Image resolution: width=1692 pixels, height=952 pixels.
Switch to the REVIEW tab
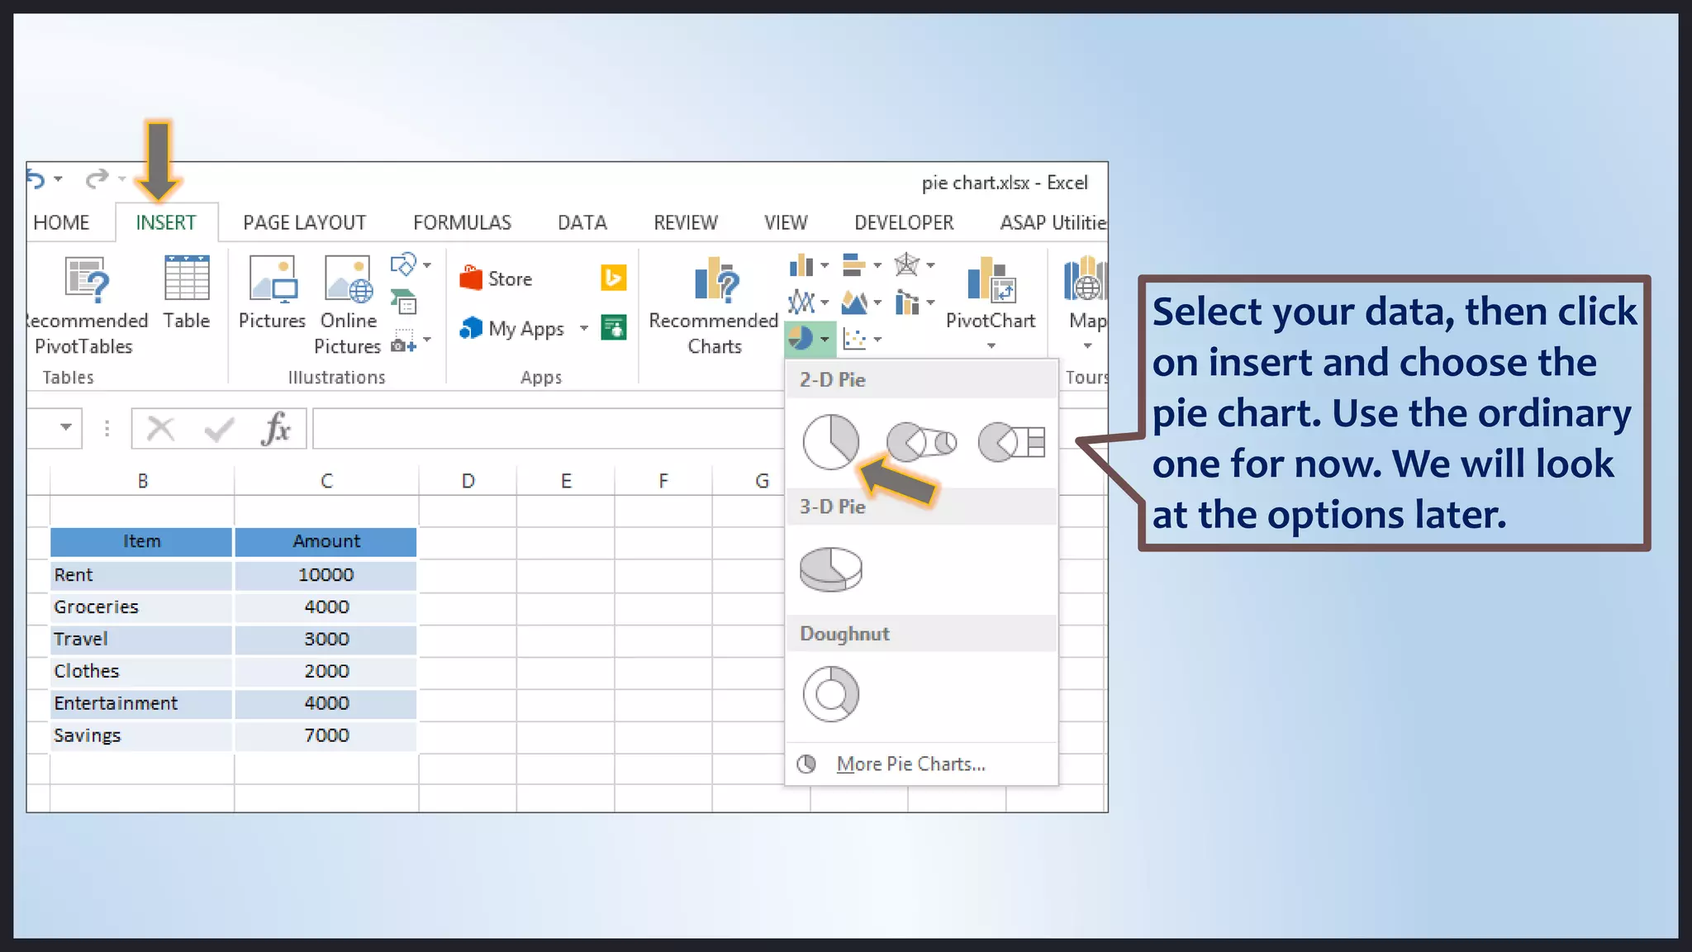tap(686, 222)
